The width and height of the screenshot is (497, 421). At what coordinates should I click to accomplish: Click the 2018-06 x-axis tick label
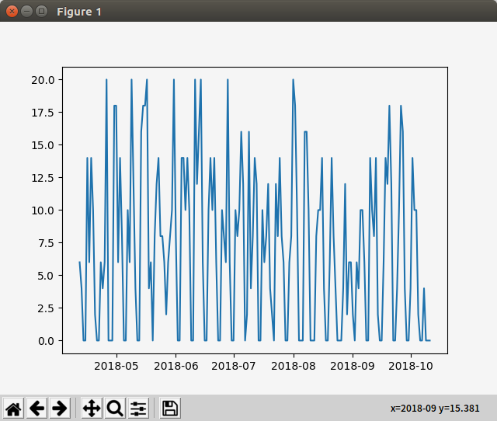(x=176, y=365)
